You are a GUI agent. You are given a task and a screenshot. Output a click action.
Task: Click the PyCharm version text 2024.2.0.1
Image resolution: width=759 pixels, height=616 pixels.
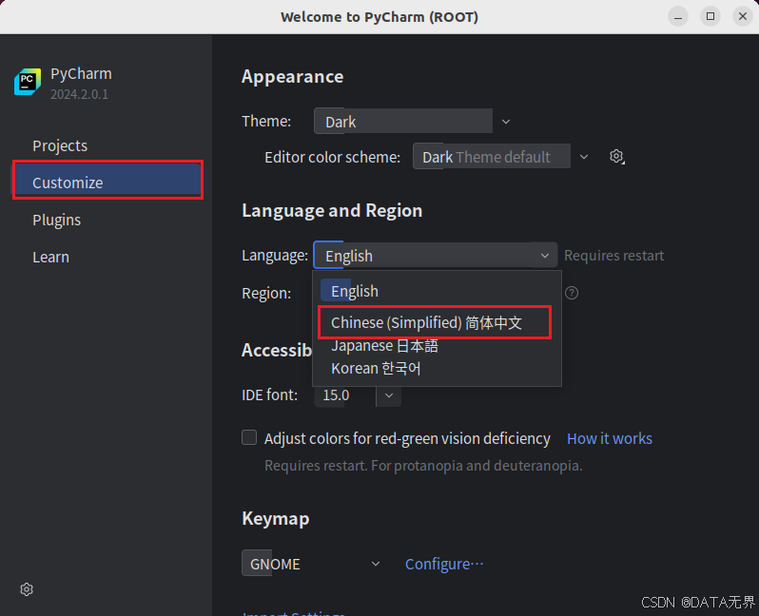click(x=79, y=94)
